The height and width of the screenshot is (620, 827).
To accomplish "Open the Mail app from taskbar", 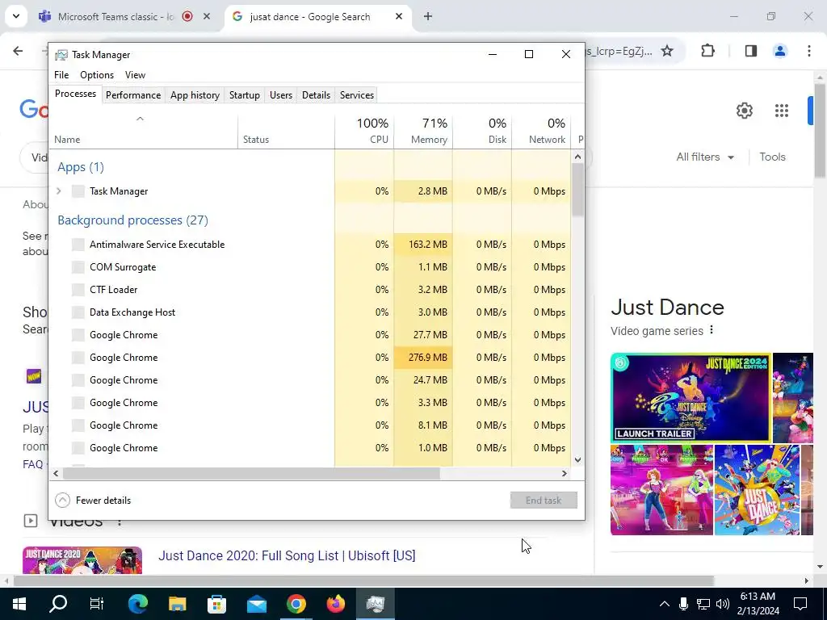I will pos(256,604).
